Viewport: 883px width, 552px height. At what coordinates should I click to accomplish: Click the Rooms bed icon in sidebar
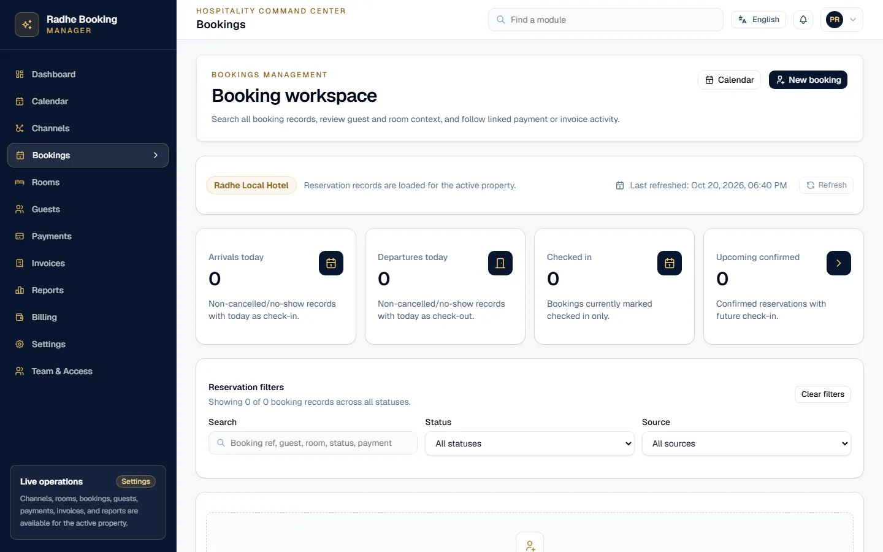coord(20,182)
